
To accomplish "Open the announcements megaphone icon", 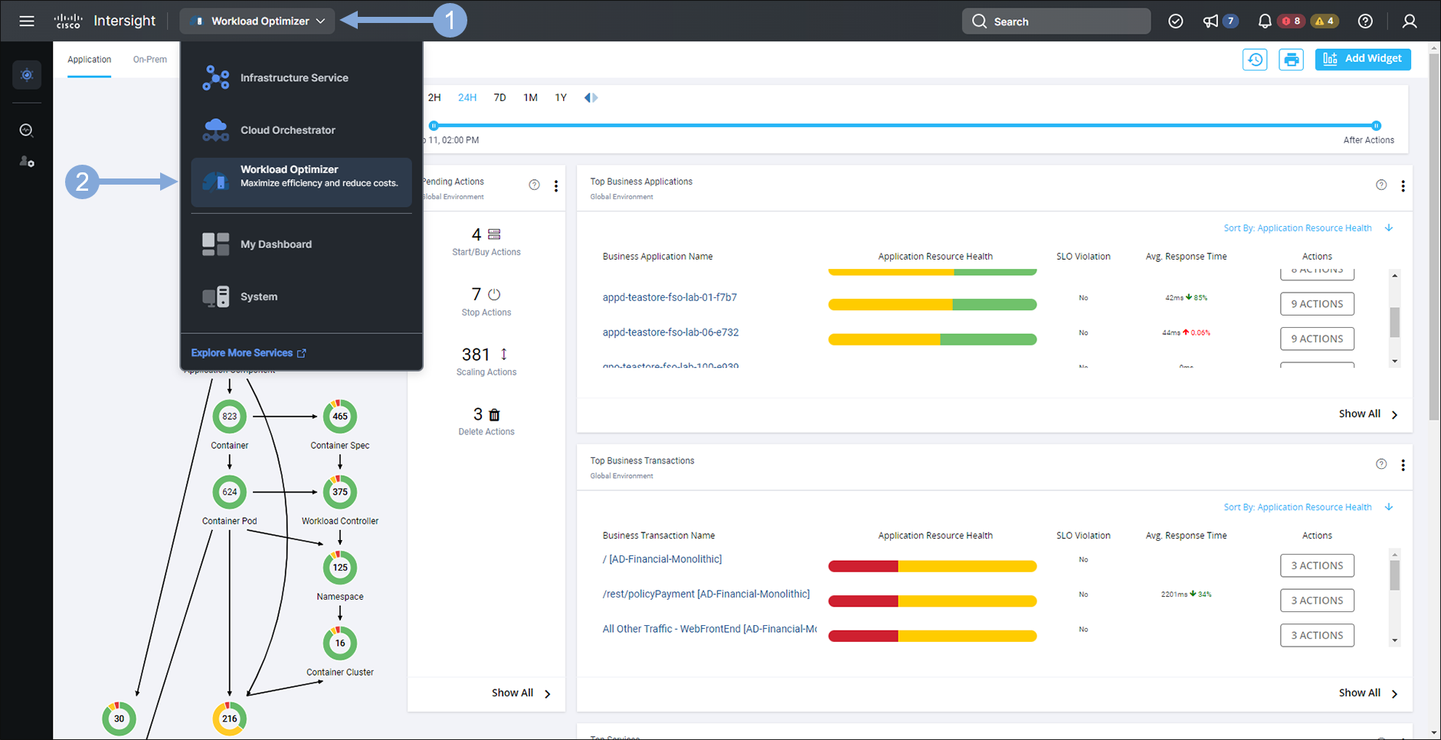I will point(1210,21).
